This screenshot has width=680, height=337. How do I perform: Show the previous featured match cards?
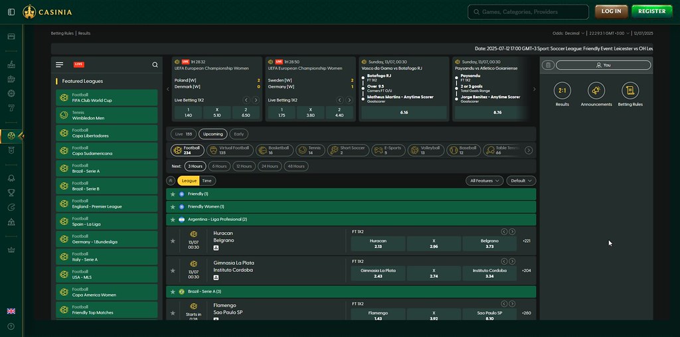tap(168, 89)
